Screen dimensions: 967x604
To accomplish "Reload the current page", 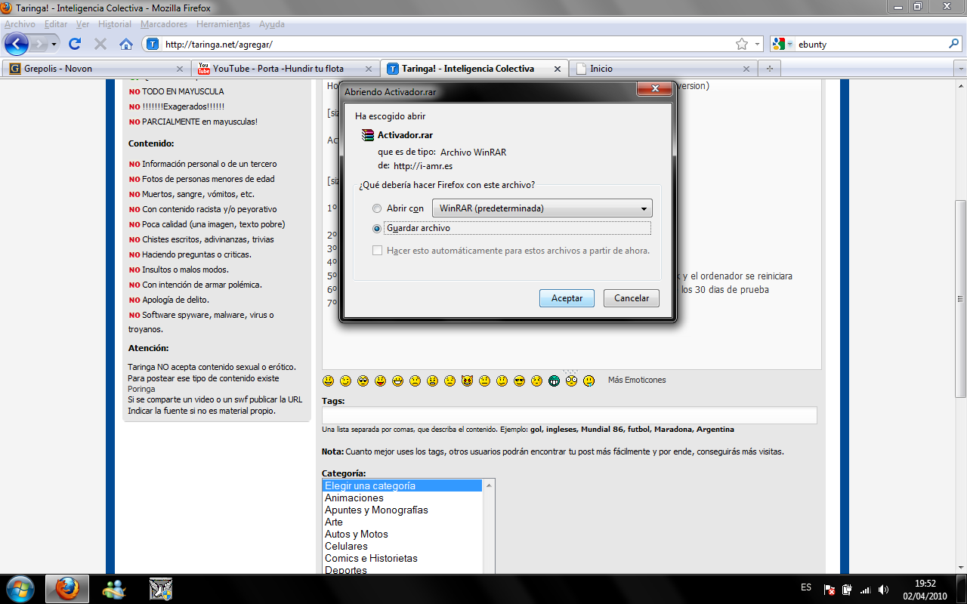I will (x=75, y=44).
